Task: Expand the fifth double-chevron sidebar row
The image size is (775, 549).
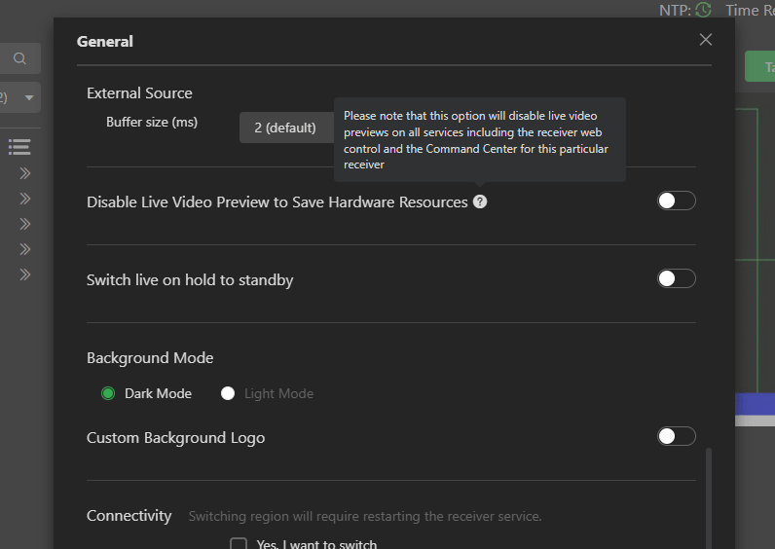Action: (25, 274)
